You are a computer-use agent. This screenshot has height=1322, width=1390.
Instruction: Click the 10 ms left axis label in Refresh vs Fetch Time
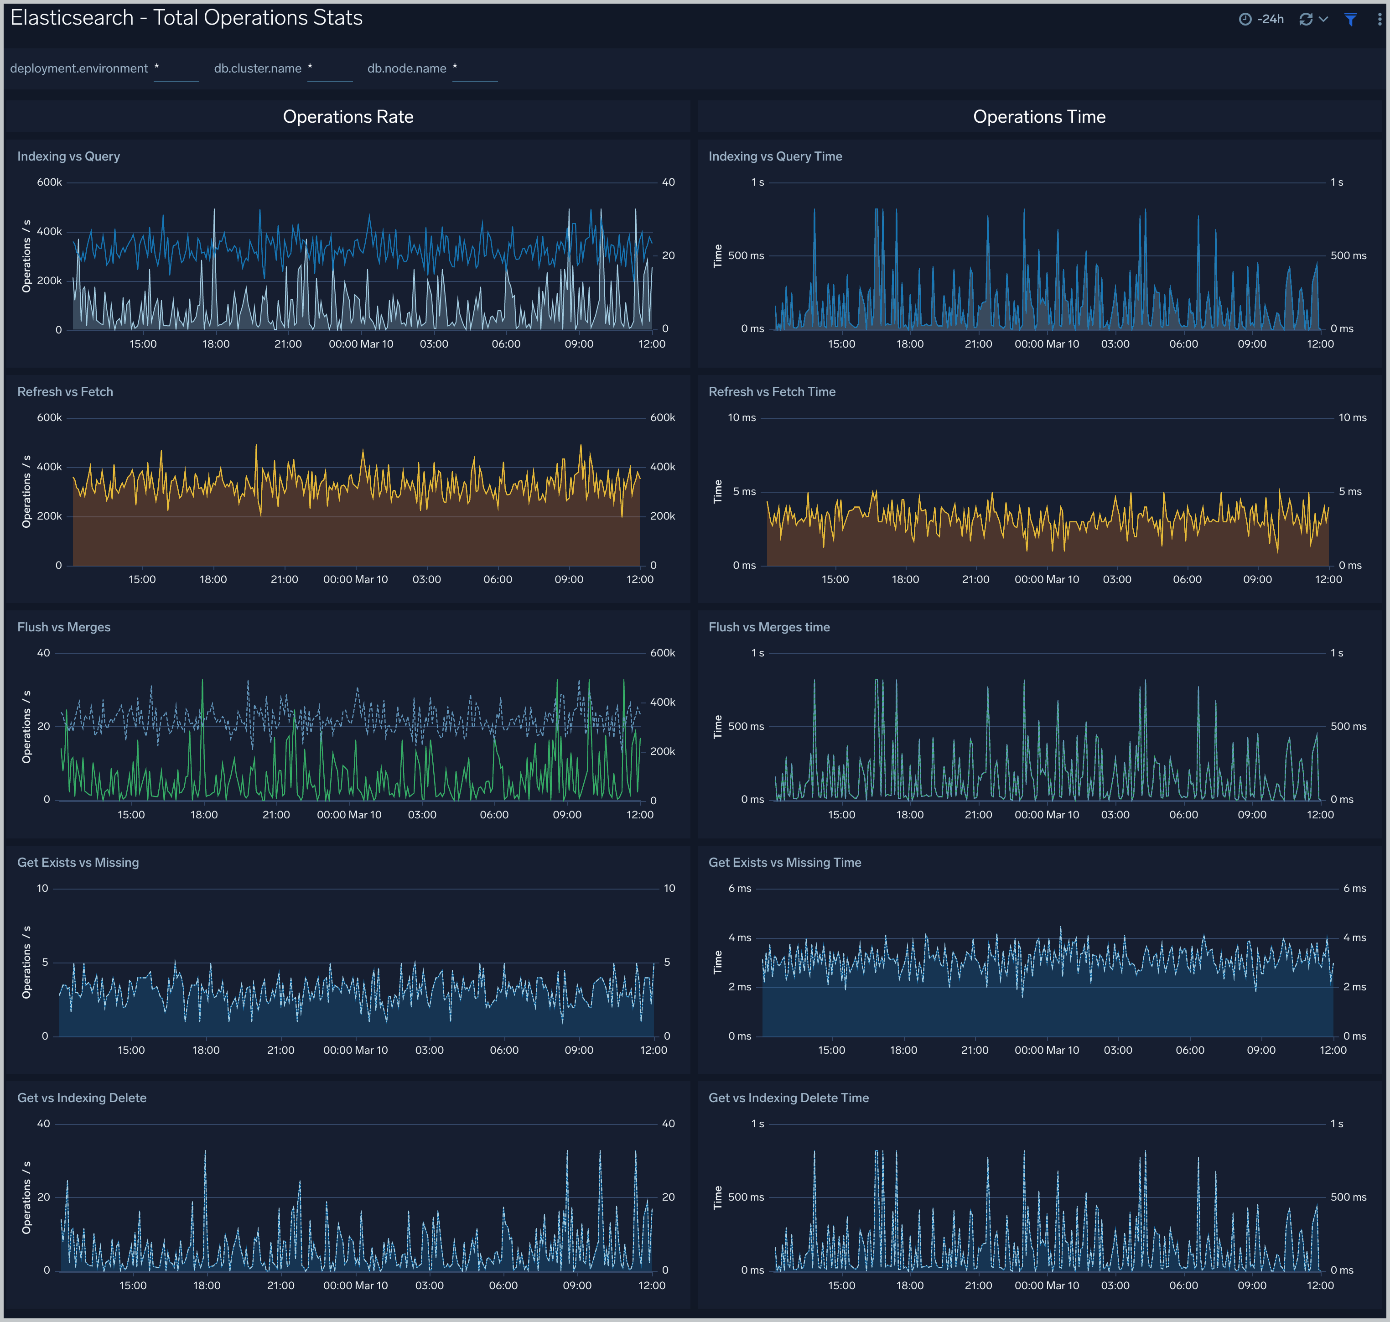(741, 418)
